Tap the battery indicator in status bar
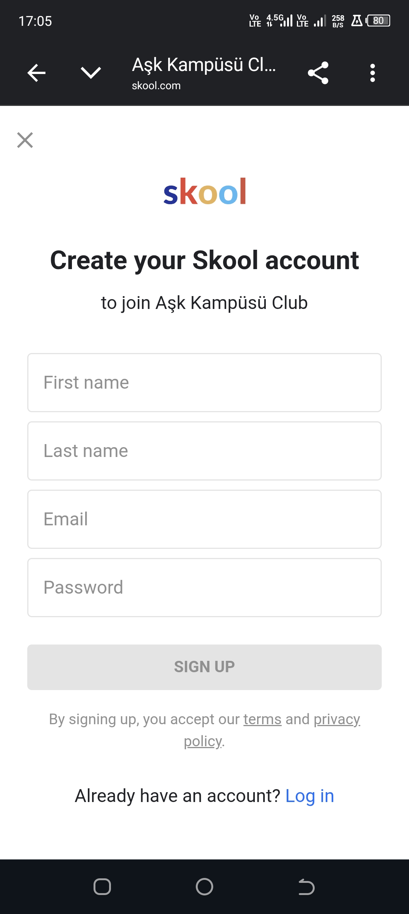This screenshot has width=409, height=914. (379, 20)
